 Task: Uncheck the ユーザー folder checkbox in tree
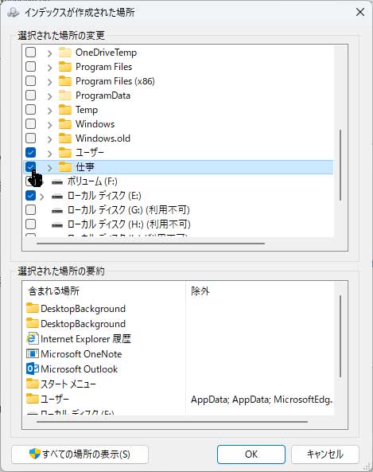tap(31, 153)
